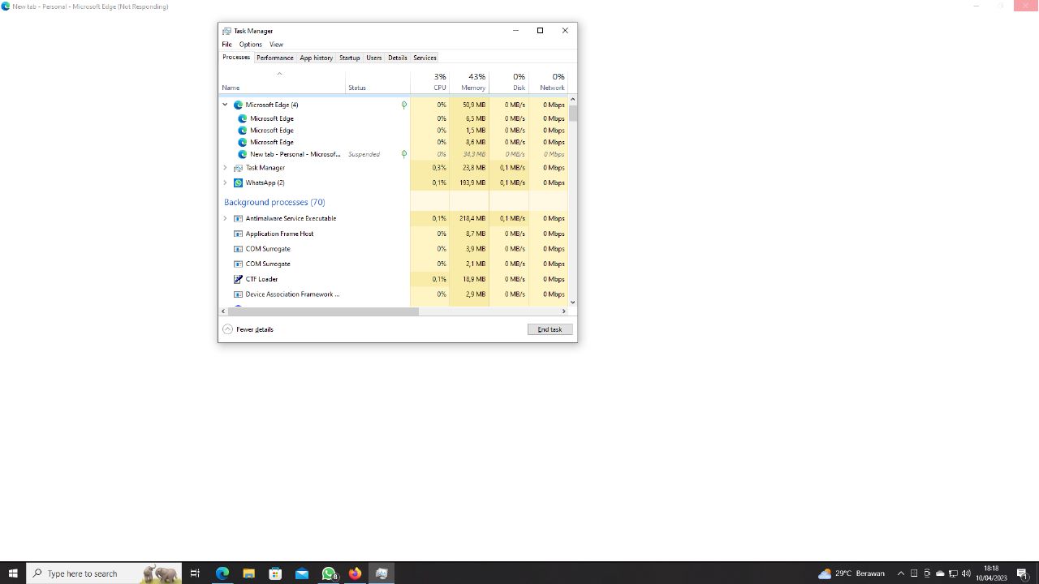Click the Task Manager taskbar icon

pos(382,573)
